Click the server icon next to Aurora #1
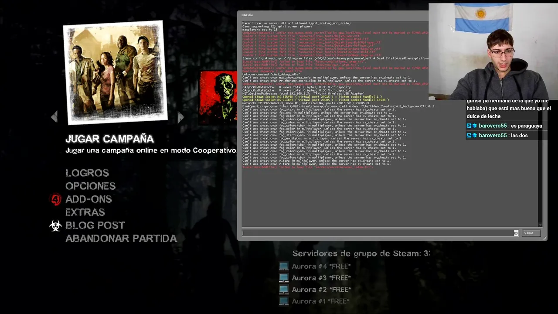The height and width of the screenshot is (314, 558). coord(284,301)
